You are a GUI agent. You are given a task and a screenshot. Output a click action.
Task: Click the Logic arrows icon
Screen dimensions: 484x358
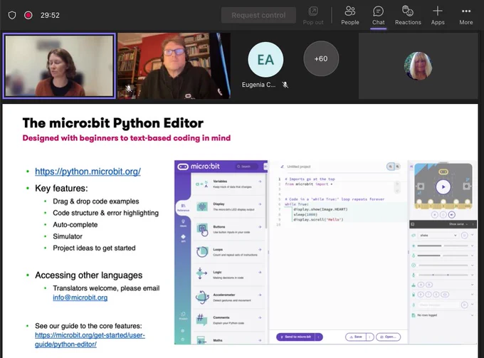(x=201, y=273)
